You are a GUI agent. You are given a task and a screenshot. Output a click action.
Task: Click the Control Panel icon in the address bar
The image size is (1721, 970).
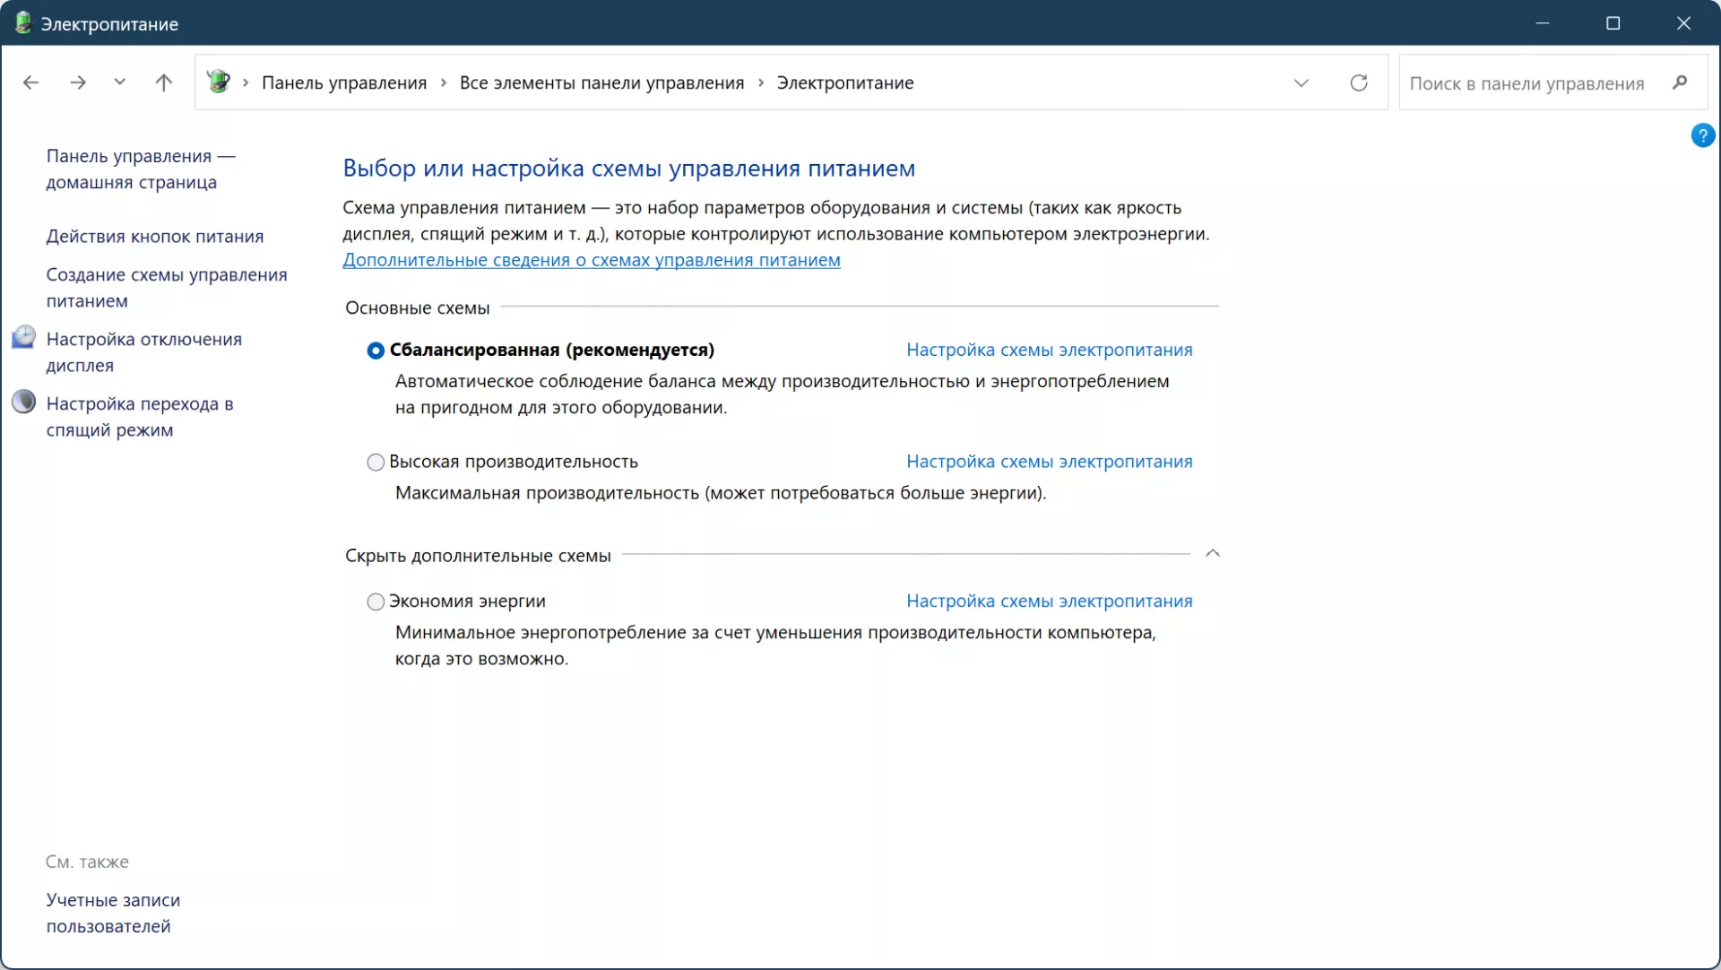tap(218, 82)
